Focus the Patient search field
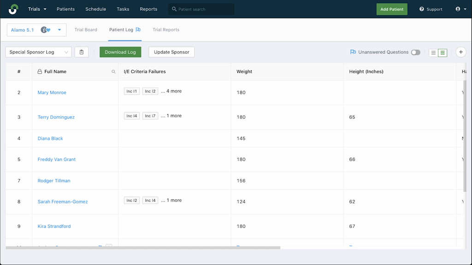Screen dimensions: 472x265 click(x=201, y=9)
